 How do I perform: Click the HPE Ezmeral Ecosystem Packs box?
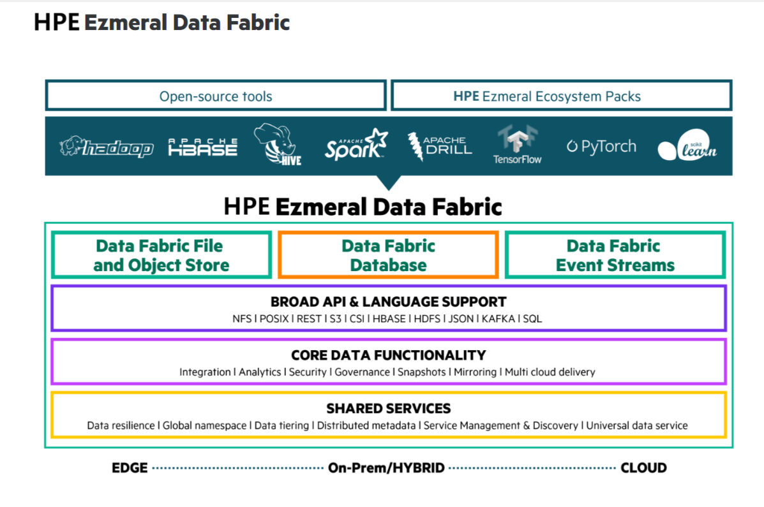click(x=561, y=96)
